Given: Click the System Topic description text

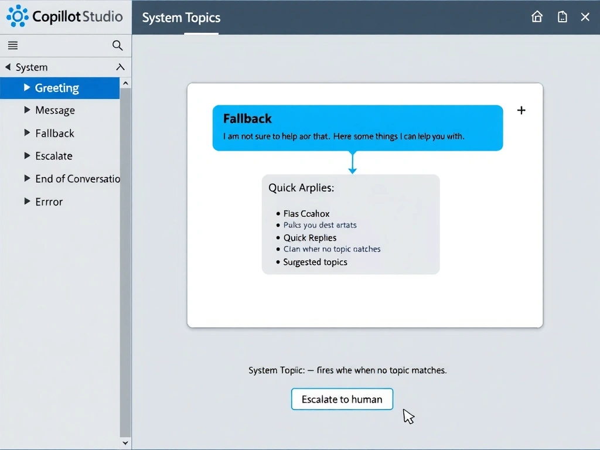Looking at the screenshot, I should pos(347,370).
